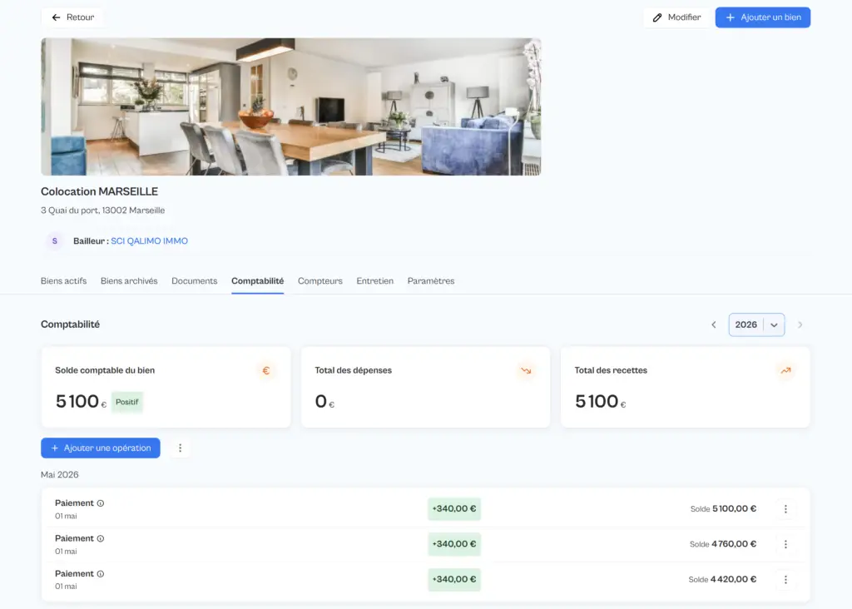This screenshot has width=852, height=609.
Task: Go to next year with right chevron
Action: 800,324
